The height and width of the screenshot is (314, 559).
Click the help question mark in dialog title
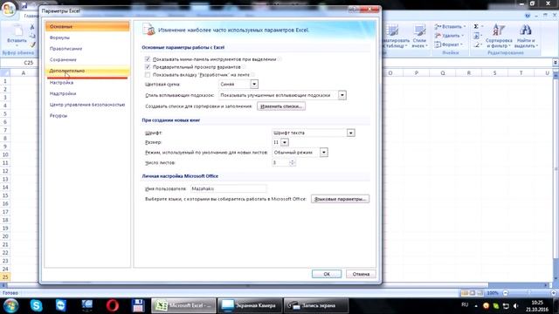pyautogui.click(x=353, y=10)
